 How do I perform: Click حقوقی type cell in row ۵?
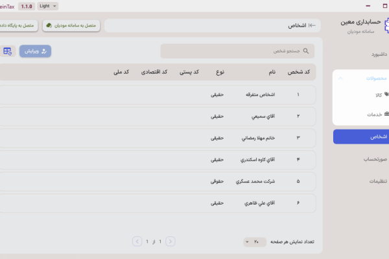click(x=217, y=181)
